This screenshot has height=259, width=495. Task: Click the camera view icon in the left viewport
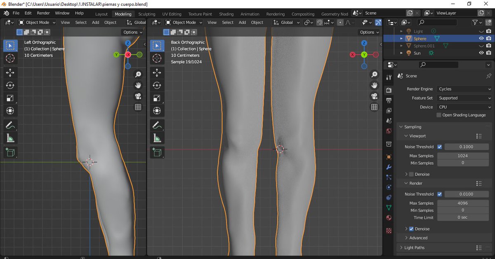coord(138,96)
